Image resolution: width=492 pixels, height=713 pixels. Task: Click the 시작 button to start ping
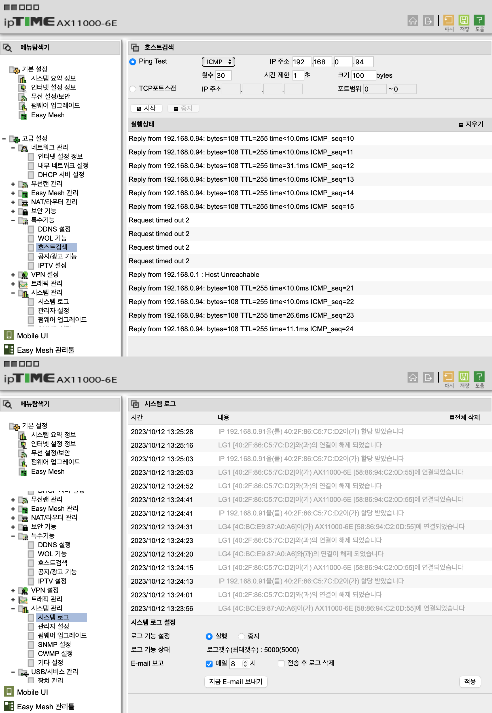pos(147,108)
